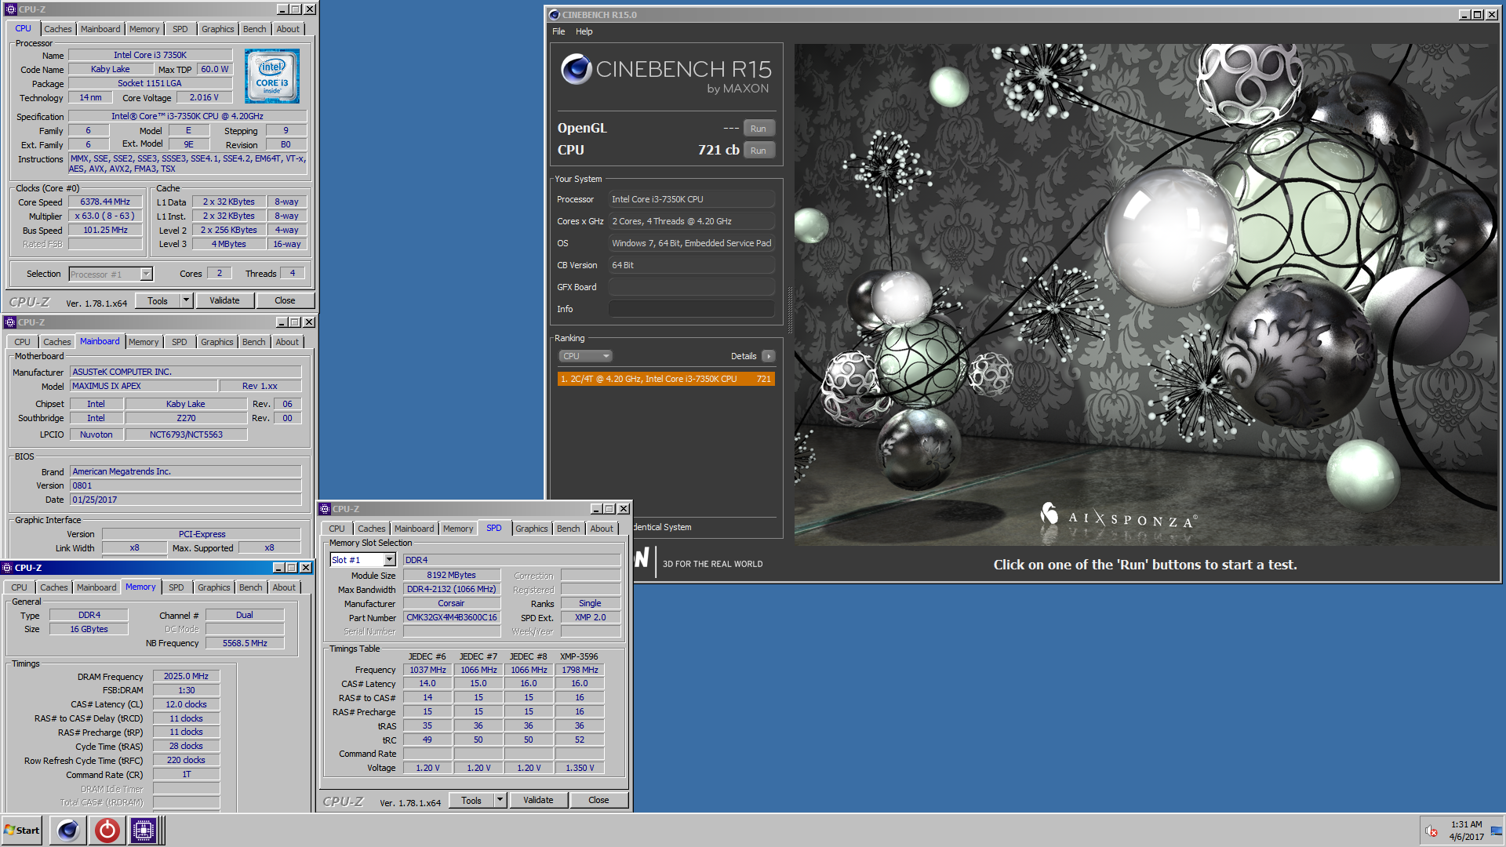The image size is (1506, 847).
Task: Click the Details arrow in Ranking
Action: pyautogui.click(x=769, y=356)
